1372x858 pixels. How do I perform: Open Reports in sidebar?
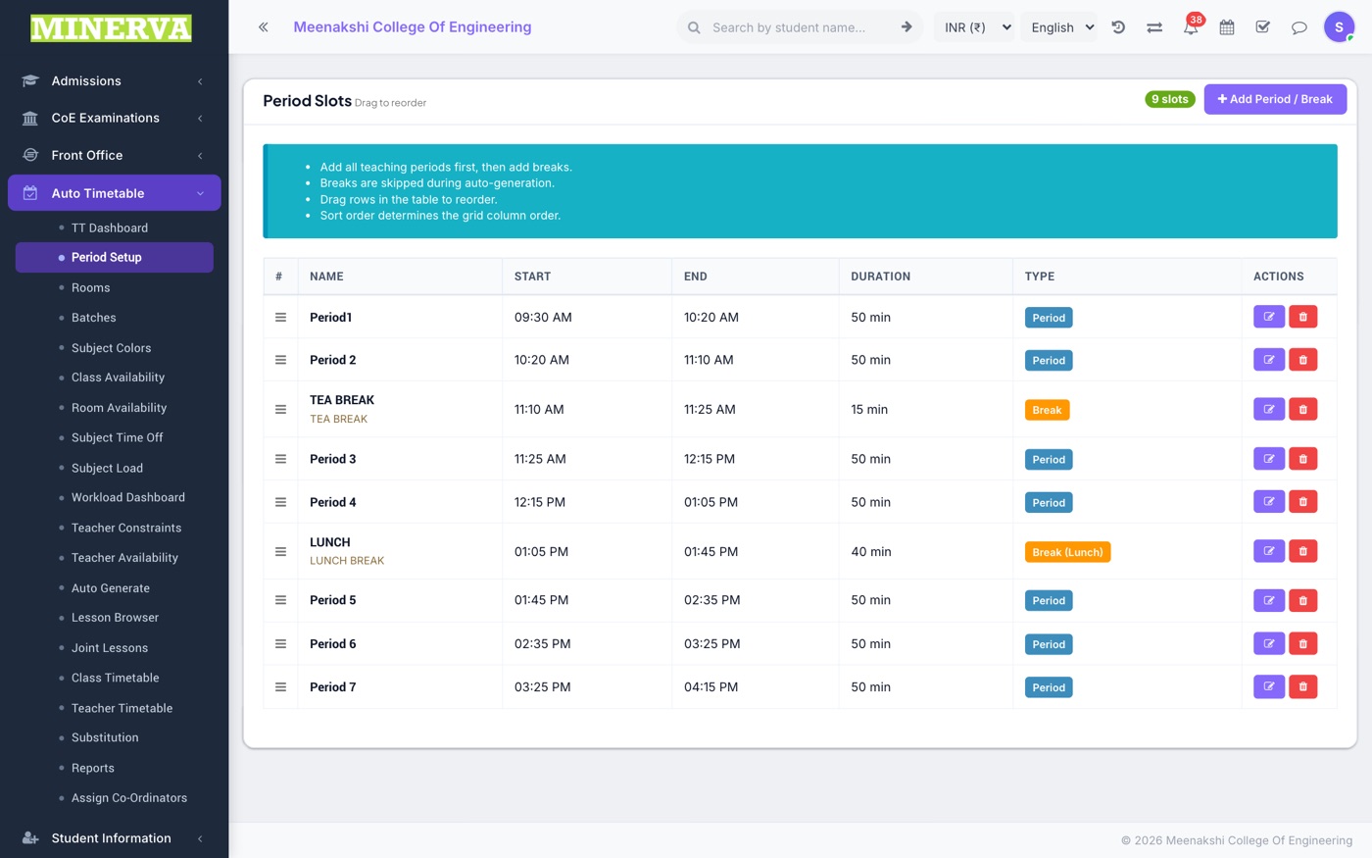click(93, 768)
